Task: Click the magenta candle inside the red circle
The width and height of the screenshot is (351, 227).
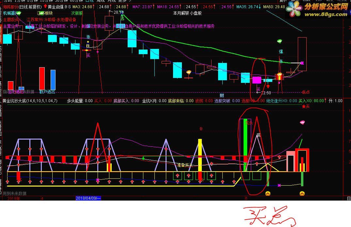Action: click(x=257, y=80)
